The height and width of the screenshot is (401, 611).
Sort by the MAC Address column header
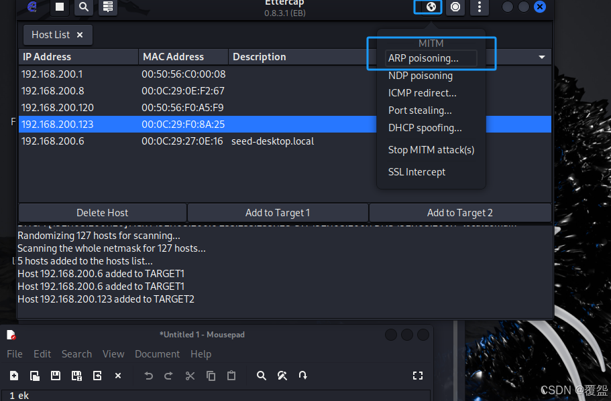tap(183, 57)
